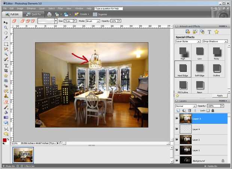Expand the Drop Shadows dropdown

(x=215, y=41)
